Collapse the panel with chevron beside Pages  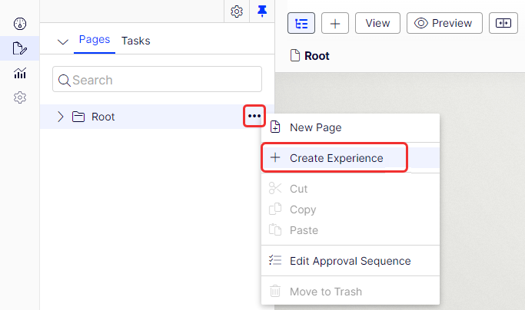(x=63, y=41)
